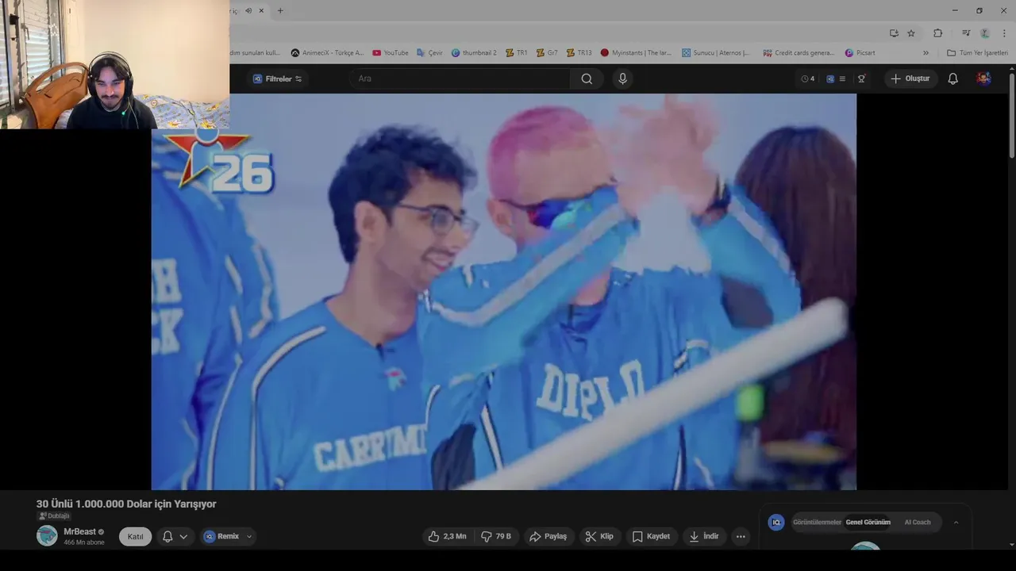Click the install app icon in address bar
1016x571 pixels.
(x=894, y=33)
